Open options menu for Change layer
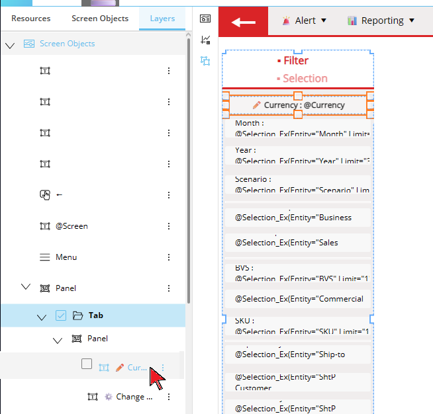The image size is (433, 414). (169, 397)
